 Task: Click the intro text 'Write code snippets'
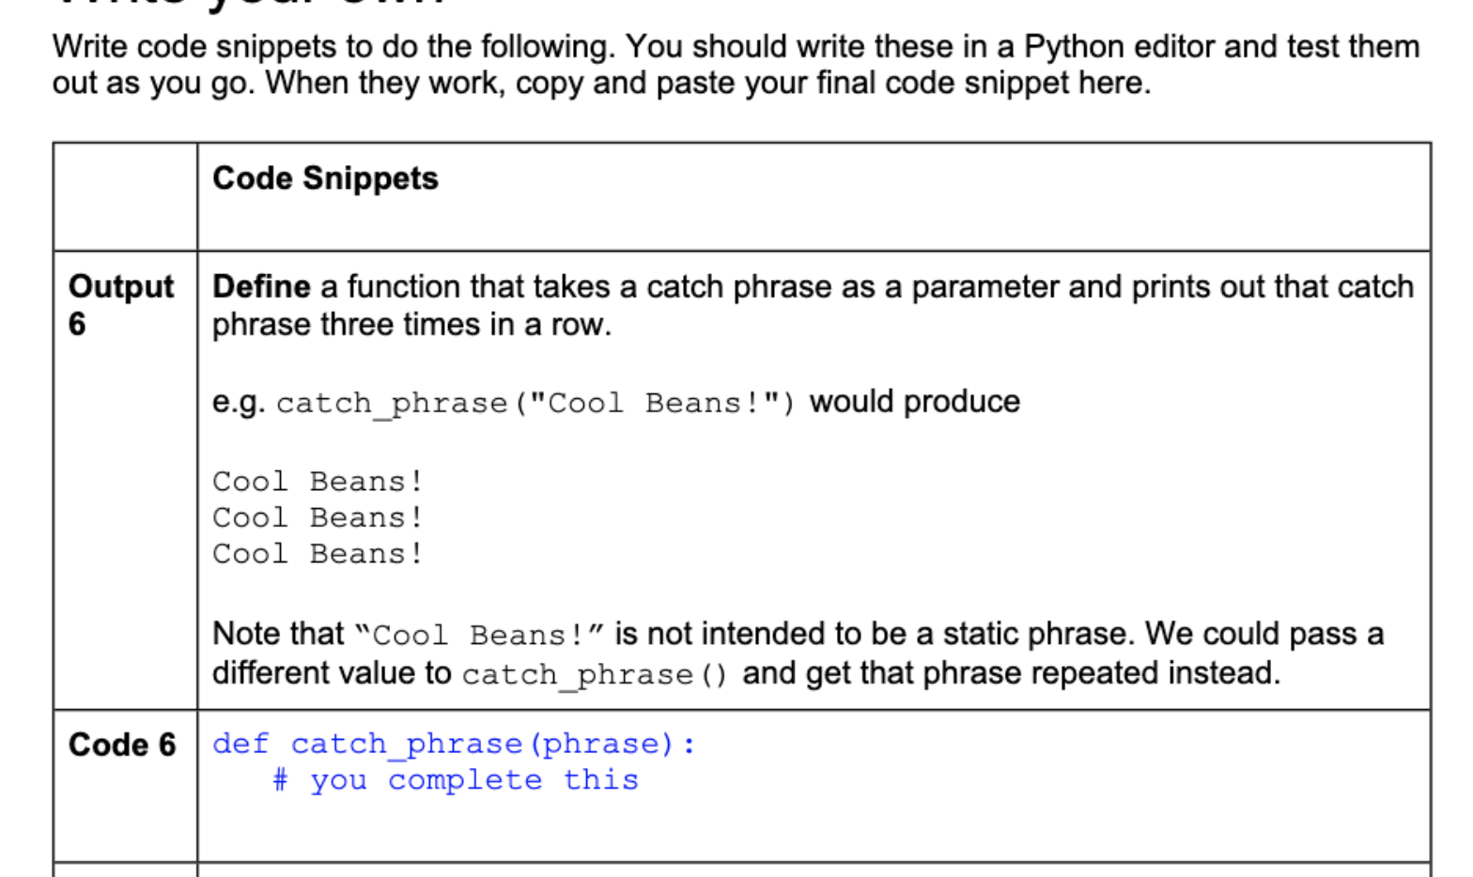pos(194,46)
